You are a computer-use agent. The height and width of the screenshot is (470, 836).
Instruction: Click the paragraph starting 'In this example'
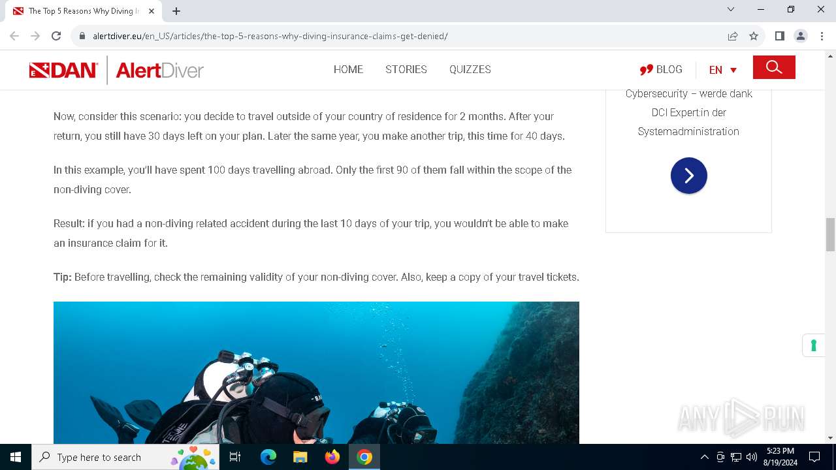click(312, 180)
